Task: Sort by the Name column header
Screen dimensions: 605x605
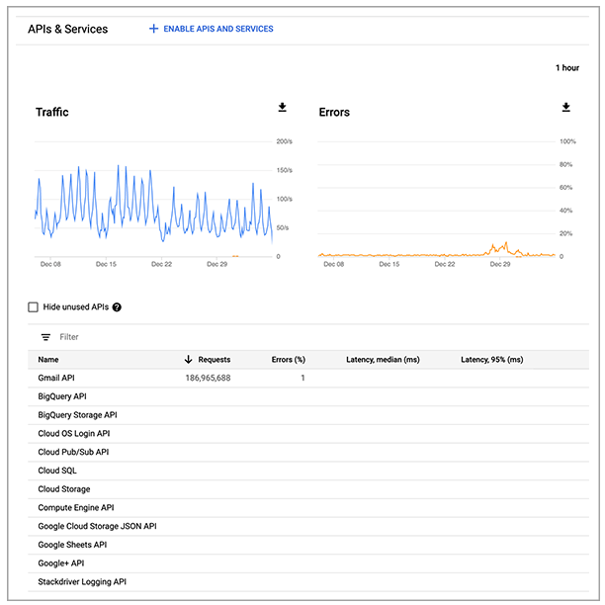Action: 48,360
